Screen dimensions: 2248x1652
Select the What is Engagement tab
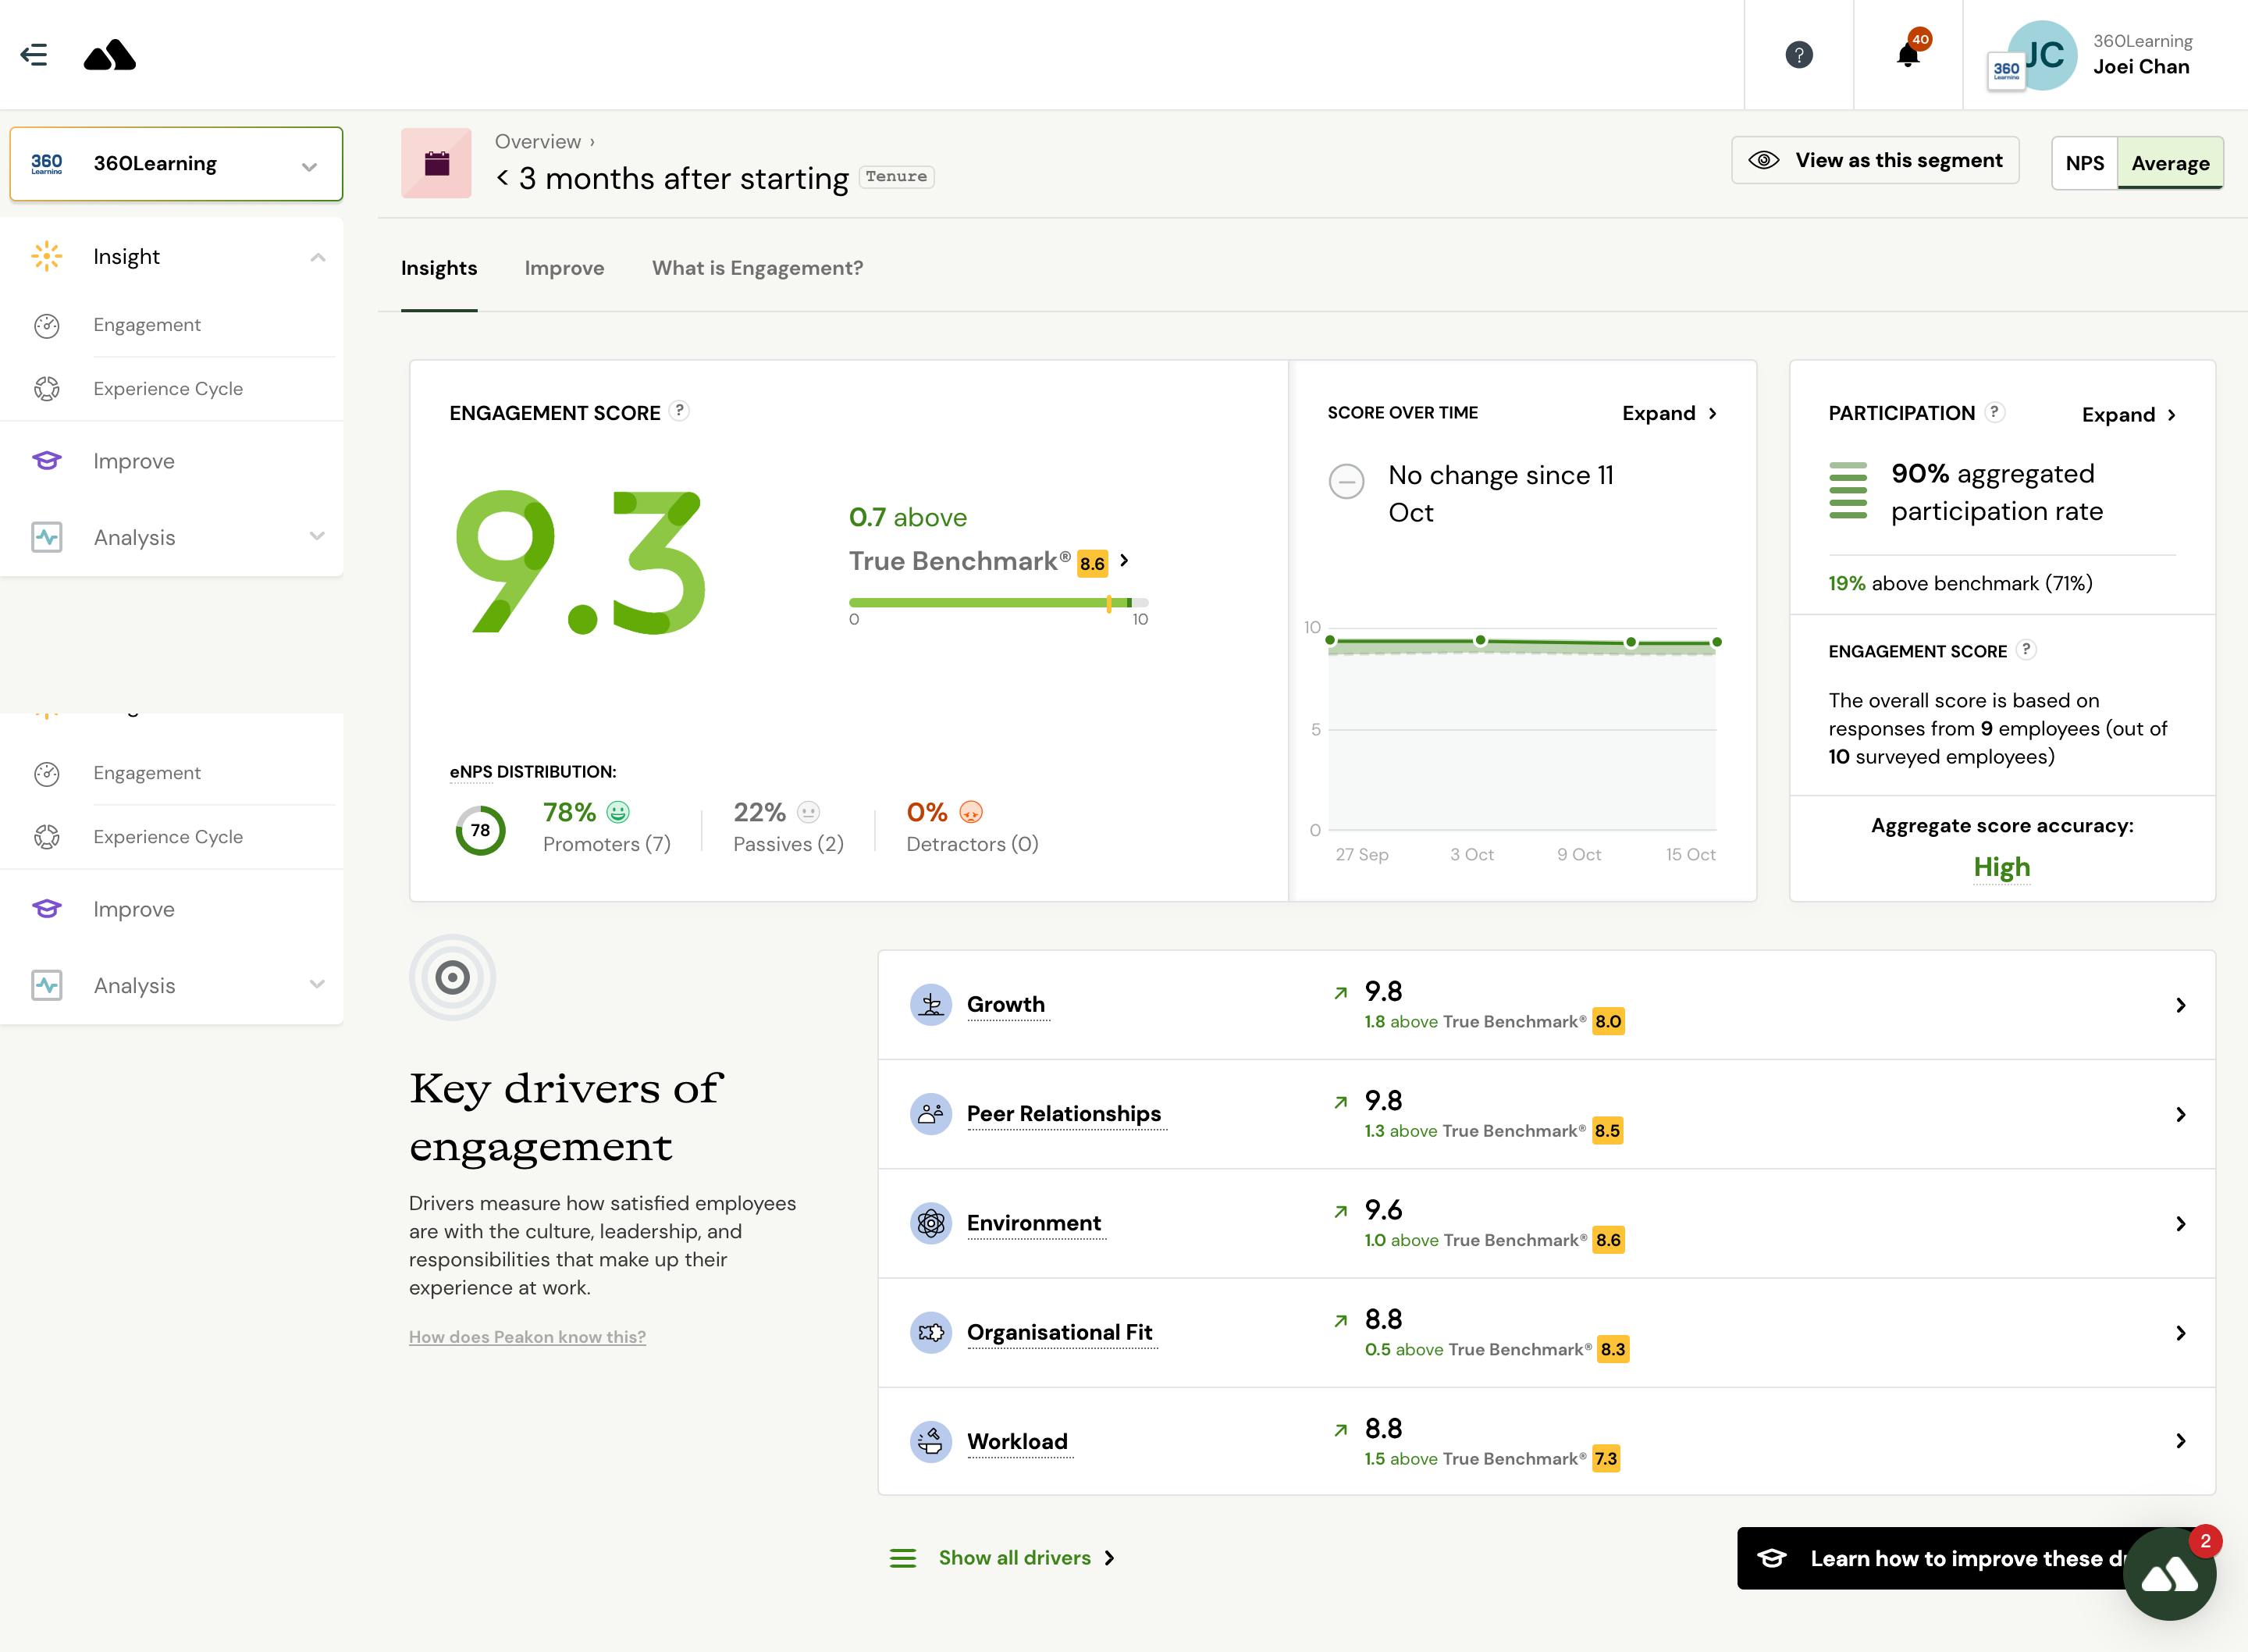click(757, 267)
